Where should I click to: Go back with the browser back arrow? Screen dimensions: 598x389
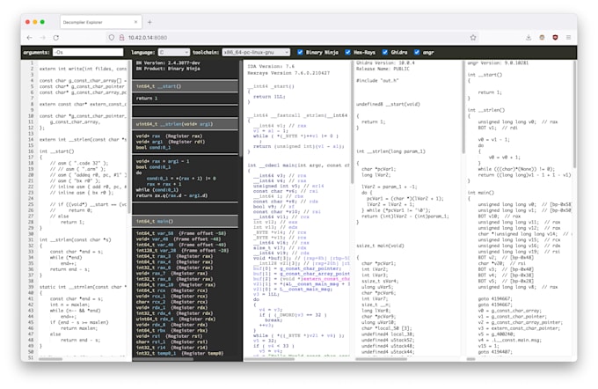point(29,38)
